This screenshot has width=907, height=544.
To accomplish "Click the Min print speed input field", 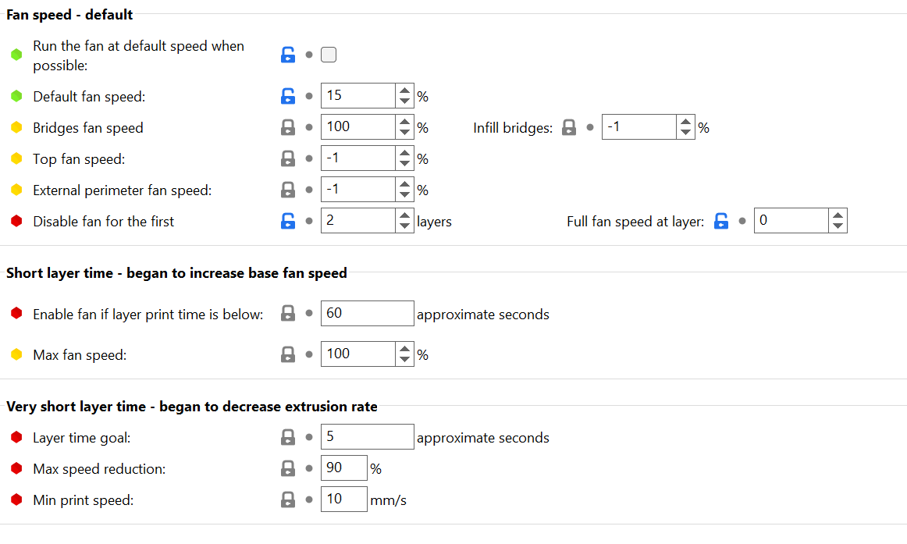I will coord(343,499).
